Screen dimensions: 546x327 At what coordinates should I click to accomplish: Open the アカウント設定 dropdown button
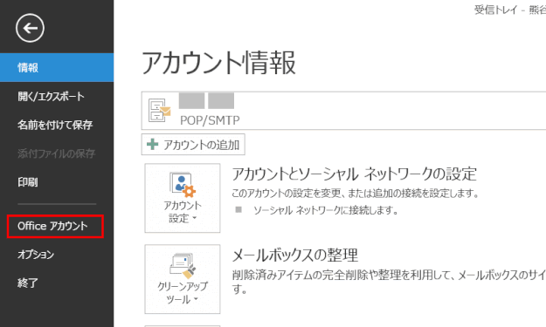[x=183, y=198]
